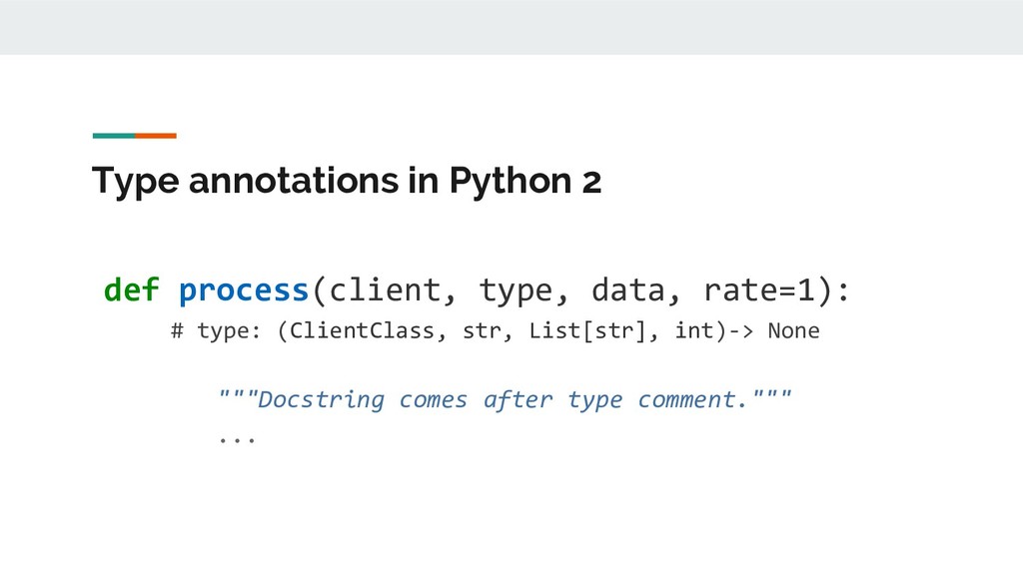
Task: Select the blue 'process' function name
Action: 244,289
